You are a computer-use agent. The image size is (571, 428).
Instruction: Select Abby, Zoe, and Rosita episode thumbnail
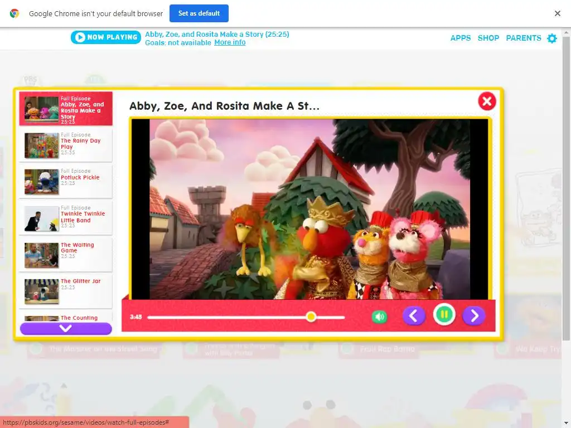41,109
